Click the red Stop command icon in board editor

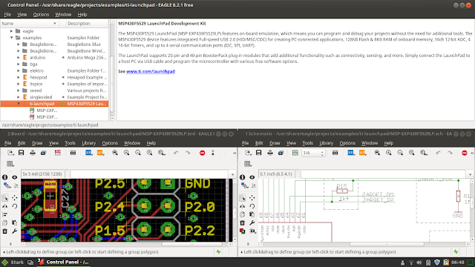click(203, 153)
